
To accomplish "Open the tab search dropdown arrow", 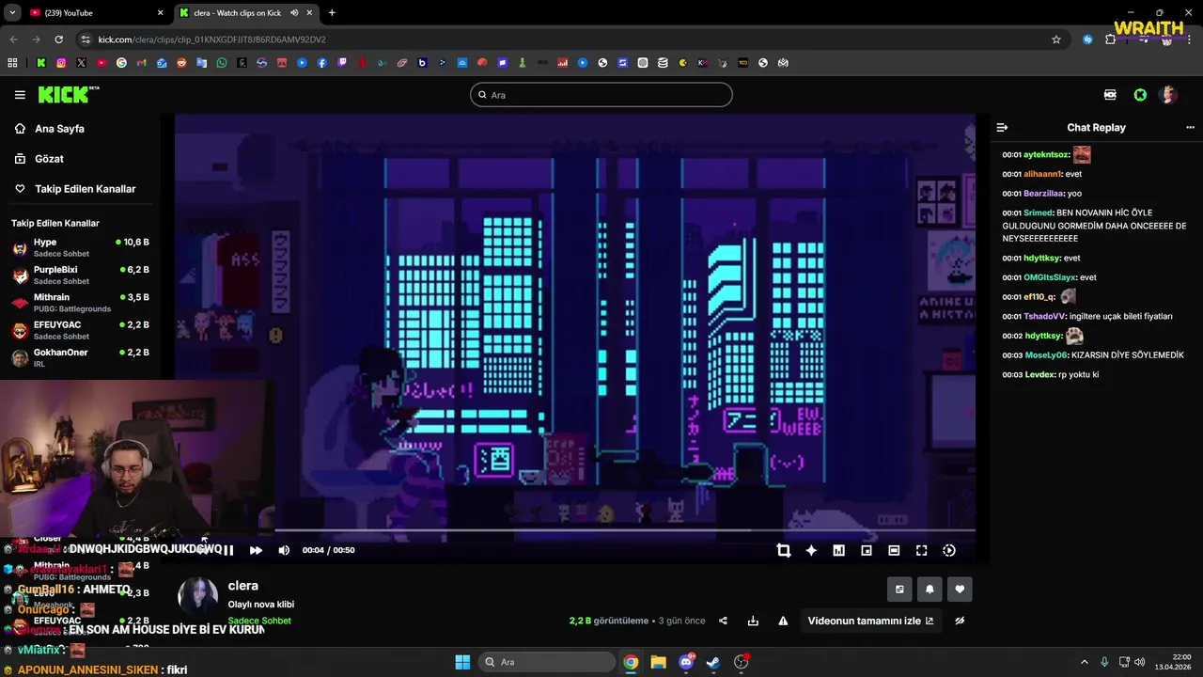I will pos(12,13).
